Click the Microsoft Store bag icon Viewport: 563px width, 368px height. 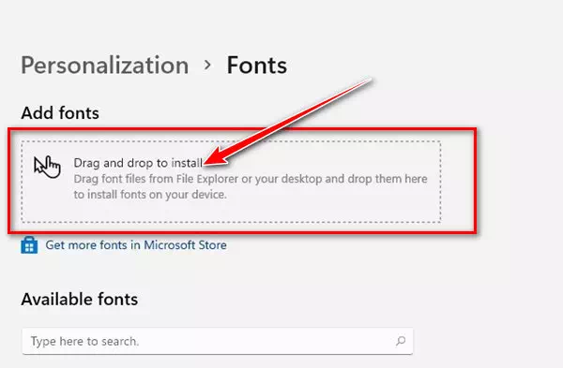29,245
